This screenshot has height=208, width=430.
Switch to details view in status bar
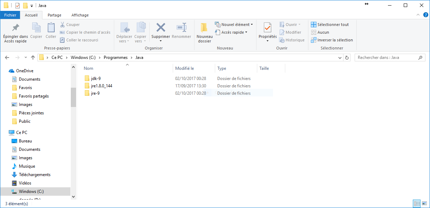coord(417,203)
